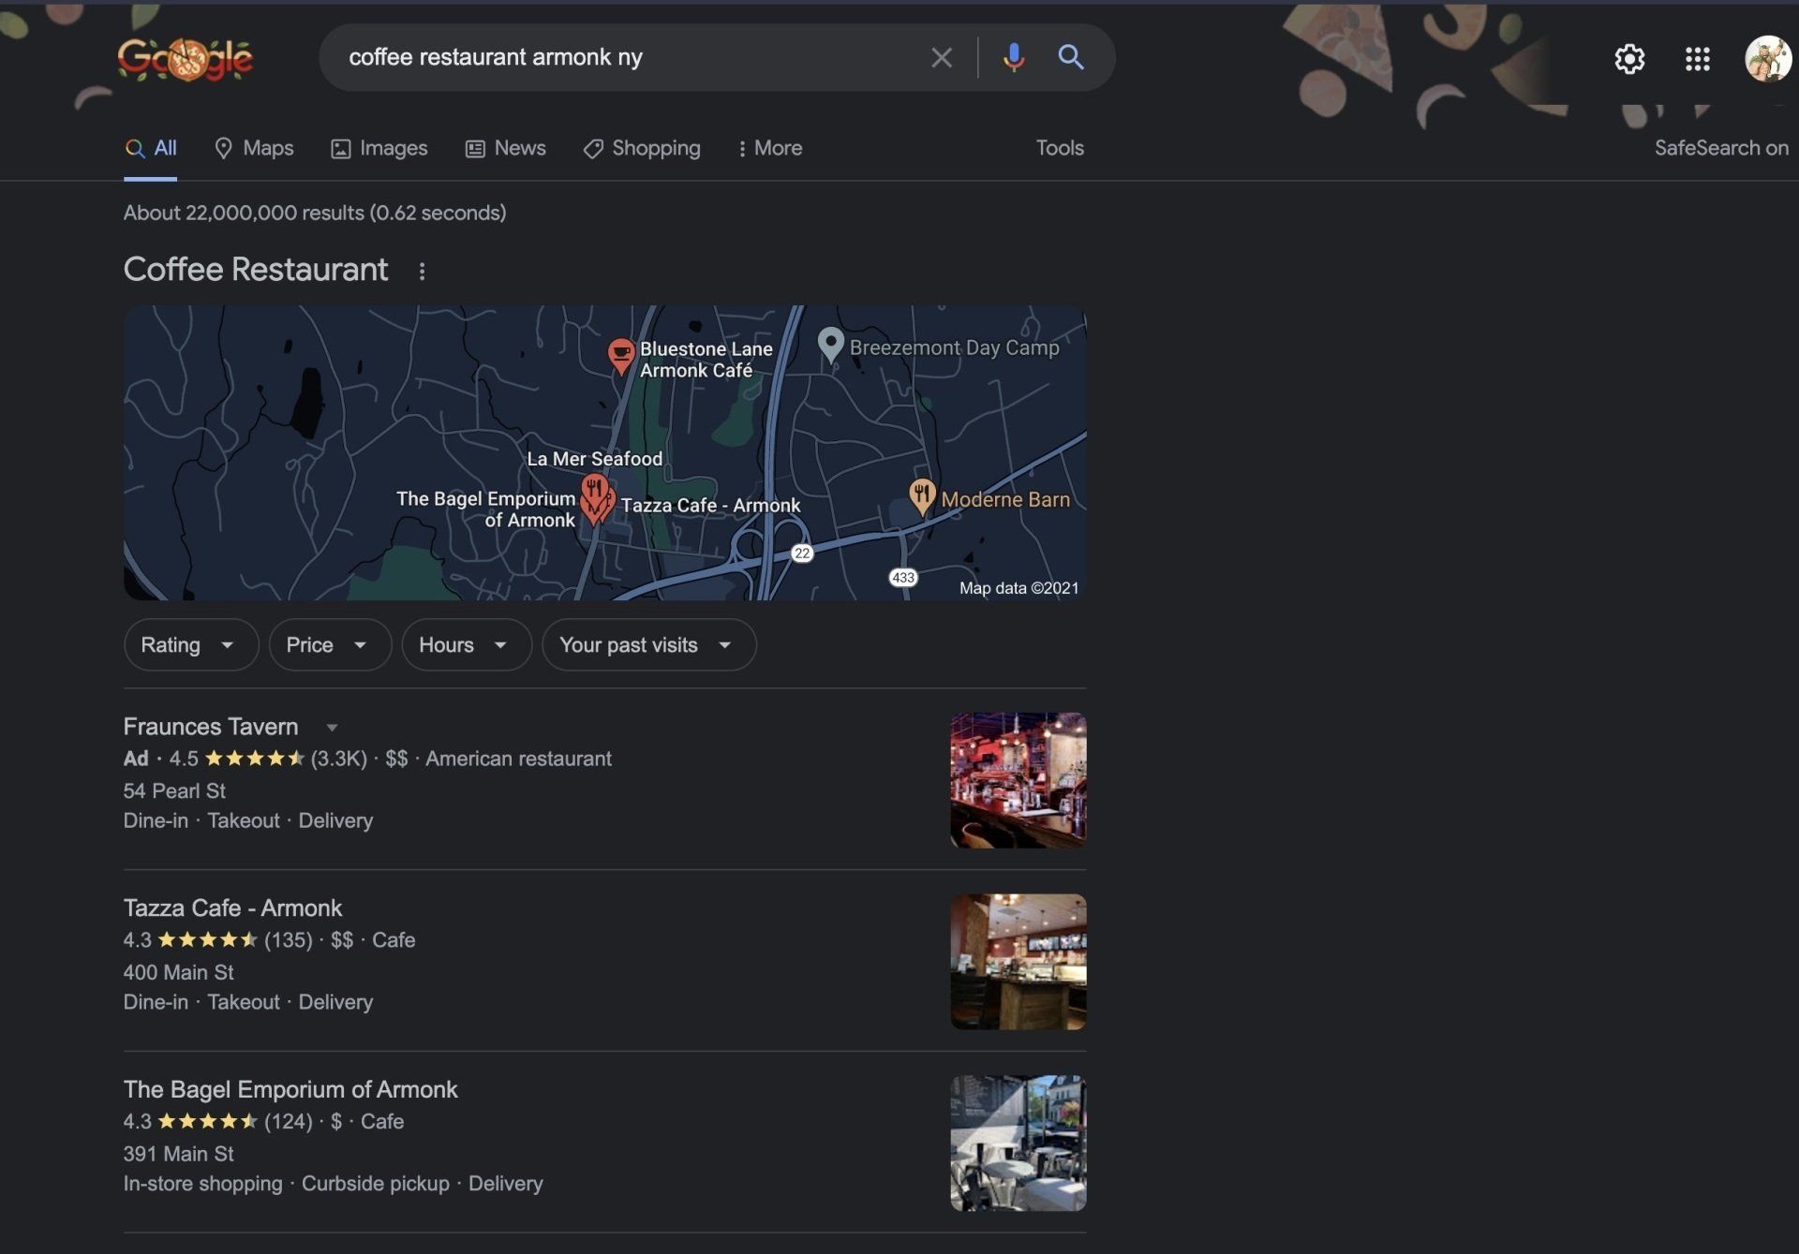Expand the Rating filter dropdown

click(190, 644)
